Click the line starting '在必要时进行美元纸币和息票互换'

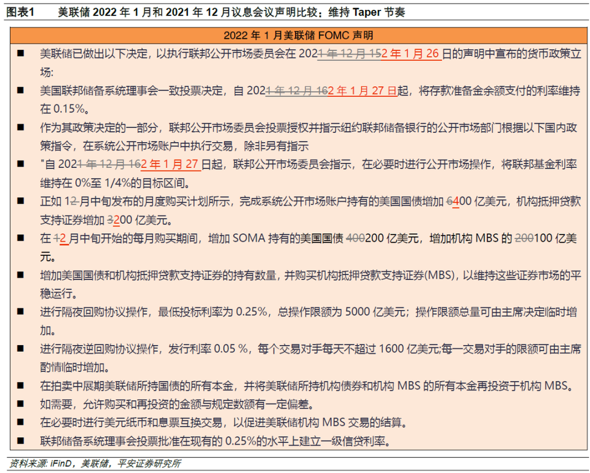(224, 423)
